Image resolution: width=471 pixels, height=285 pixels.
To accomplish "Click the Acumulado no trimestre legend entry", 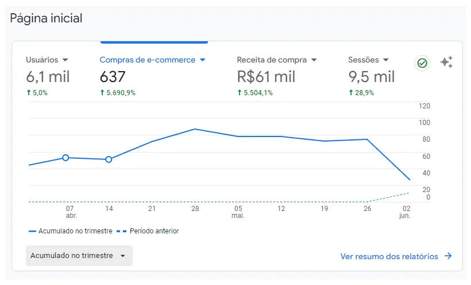I will (x=70, y=231).
